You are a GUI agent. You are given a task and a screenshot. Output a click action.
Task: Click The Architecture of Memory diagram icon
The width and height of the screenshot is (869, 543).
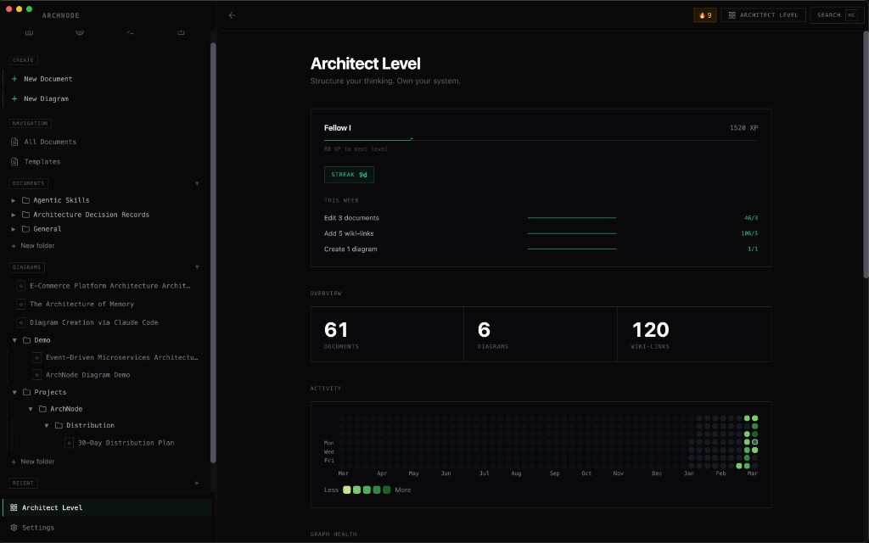[20, 305]
